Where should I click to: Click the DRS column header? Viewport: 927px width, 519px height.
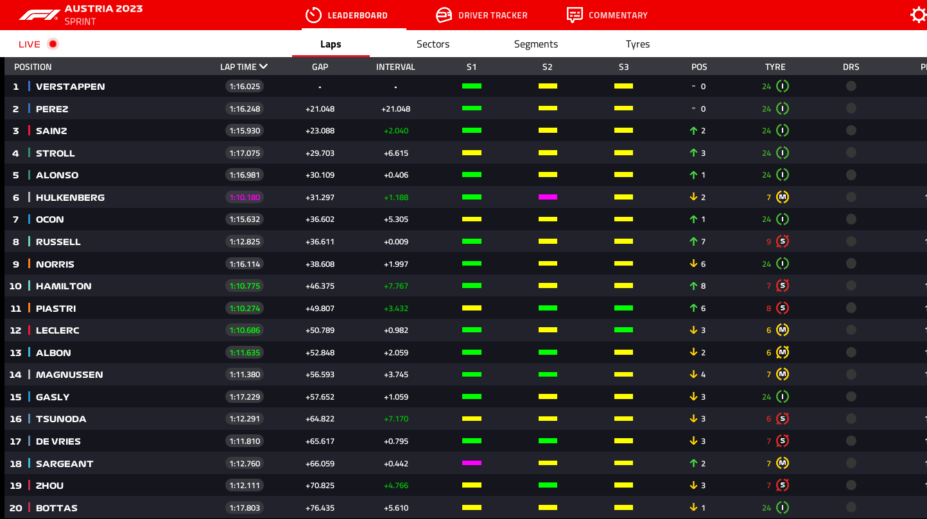851,67
